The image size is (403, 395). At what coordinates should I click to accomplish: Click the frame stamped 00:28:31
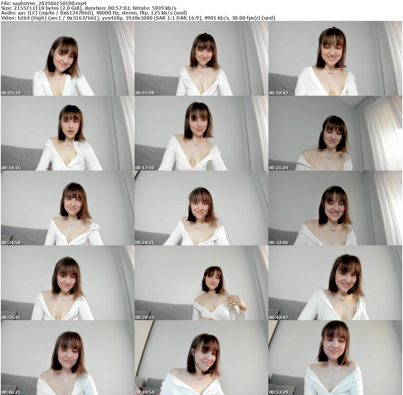201,208
